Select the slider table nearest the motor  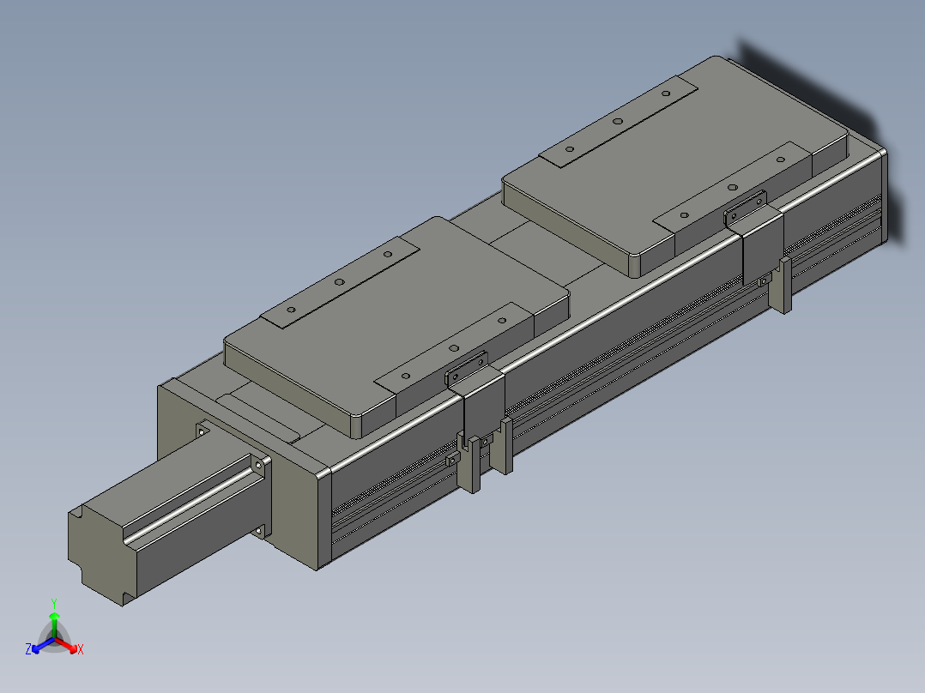[x=396, y=326]
